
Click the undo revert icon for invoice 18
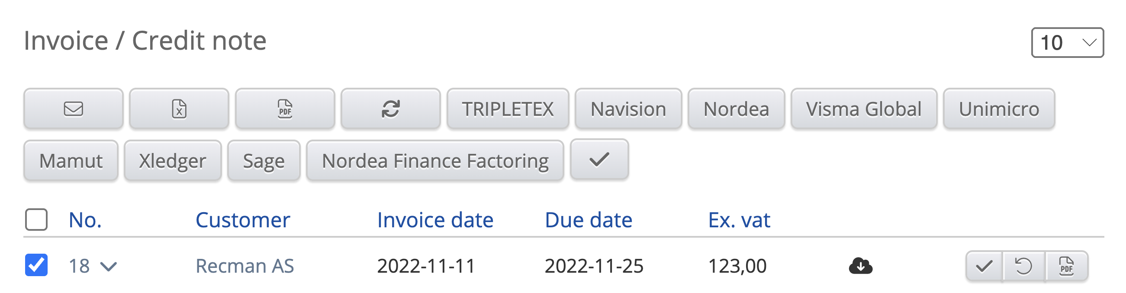(1023, 266)
